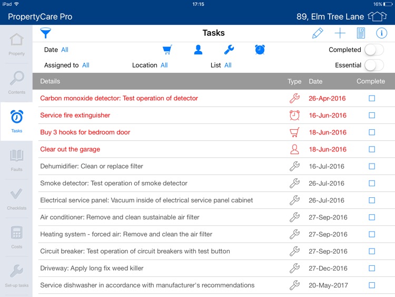The height and width of the screenshot is (297, 395).
Task: Open Electrical service panel vacuum task
Action: click(146, 200)
